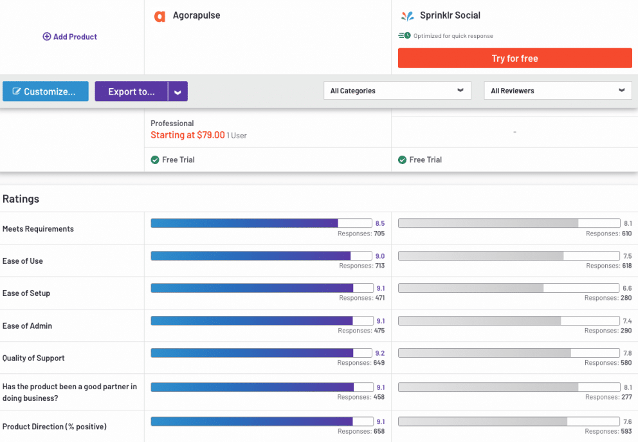Click the Responses: 610 text

coord(608,234)
